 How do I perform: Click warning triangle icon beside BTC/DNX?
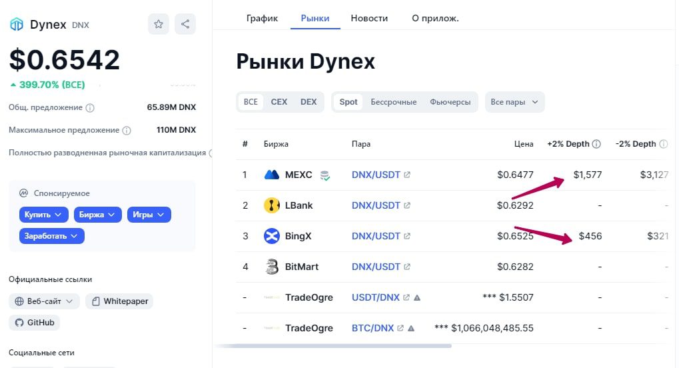click(x=411, y=329)
